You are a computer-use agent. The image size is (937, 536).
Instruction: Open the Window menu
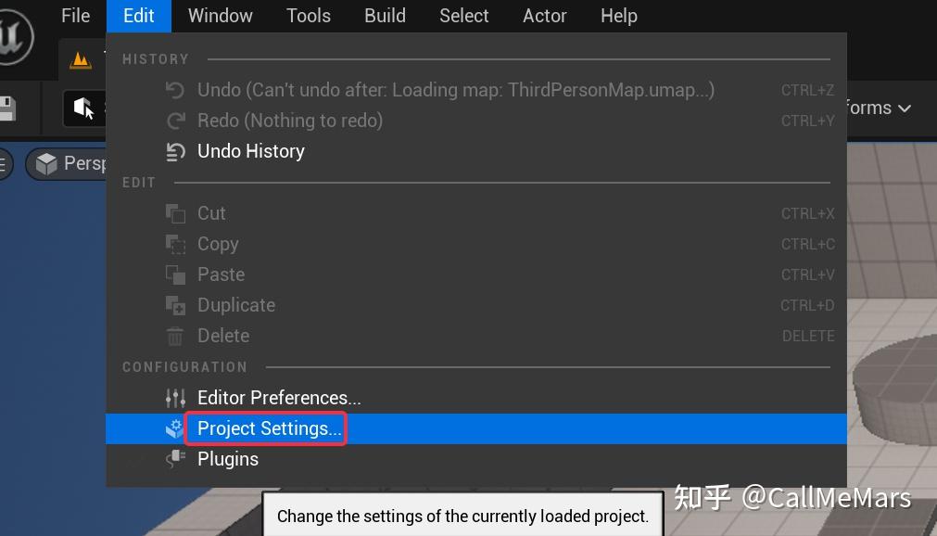(221, 16)
